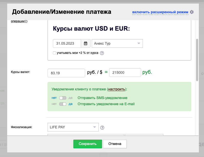The image size is (204, 157).
Task: Click the ruble amount field 215000
Action: point(125,73)
